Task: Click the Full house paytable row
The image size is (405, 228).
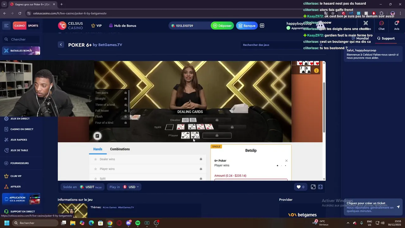Action: [x=111, y=111]
